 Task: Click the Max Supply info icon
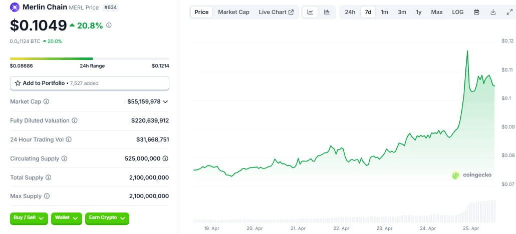[47, 196]
